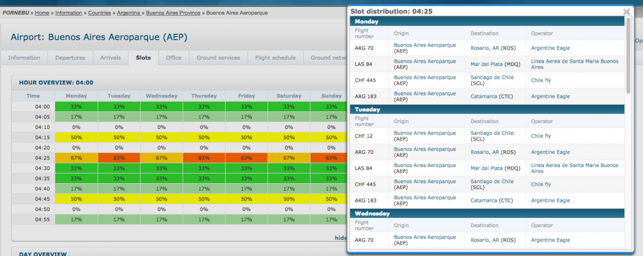Click the hide link below hour overview
Viewport: 643px width, 256px height.
[x=341, y=238]
